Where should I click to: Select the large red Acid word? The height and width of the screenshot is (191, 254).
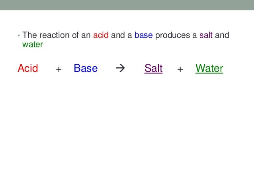tap(28, 68)
